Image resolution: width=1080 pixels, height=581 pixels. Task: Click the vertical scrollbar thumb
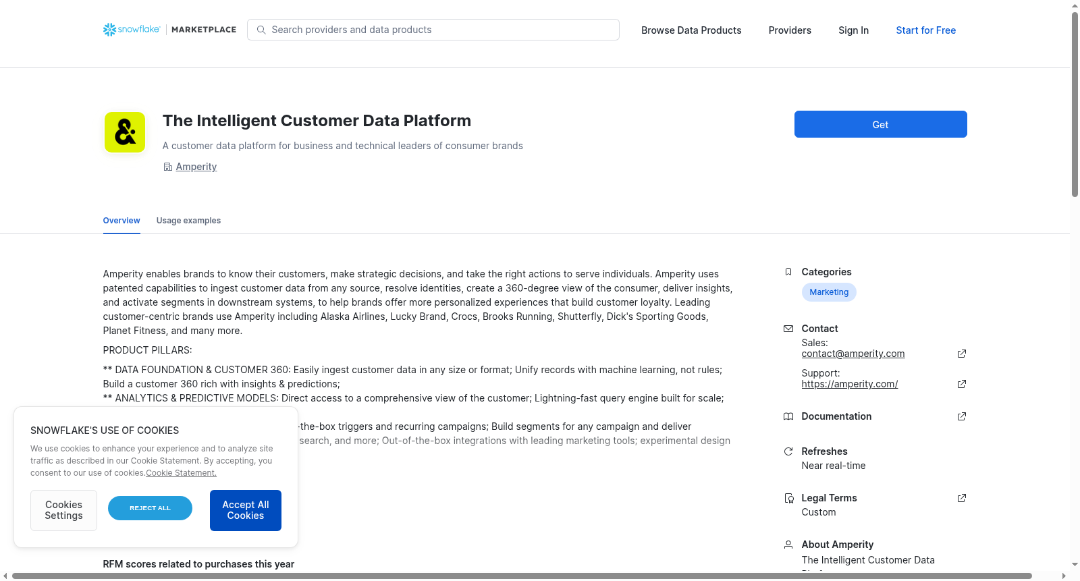click(x=1075, y=105)
